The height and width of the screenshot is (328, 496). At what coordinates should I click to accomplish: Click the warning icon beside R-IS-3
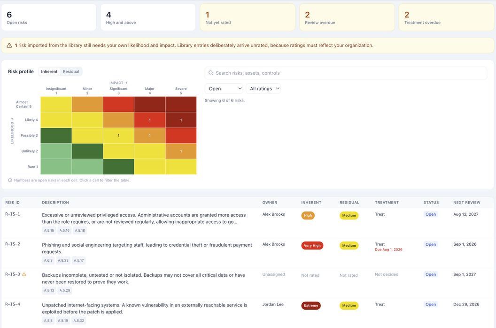24,274
